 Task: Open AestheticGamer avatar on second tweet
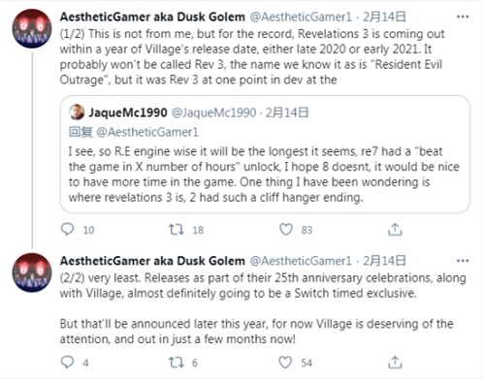point(32,272)
